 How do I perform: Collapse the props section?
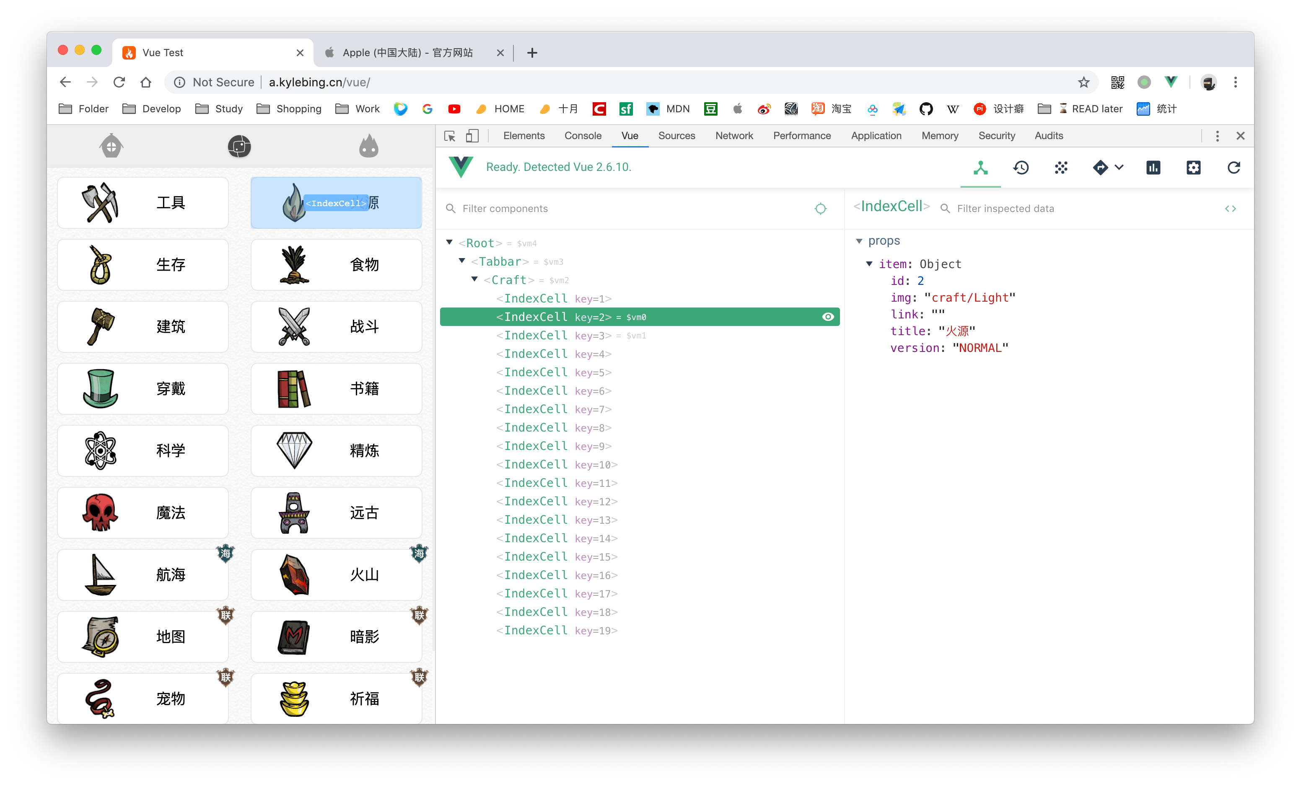point(859,241)
